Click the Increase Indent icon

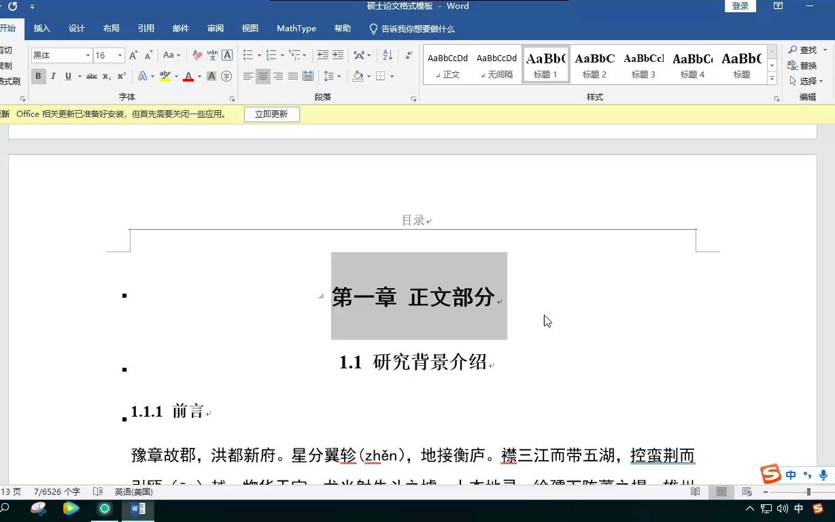pyautogui.click(x=338, y=55)
